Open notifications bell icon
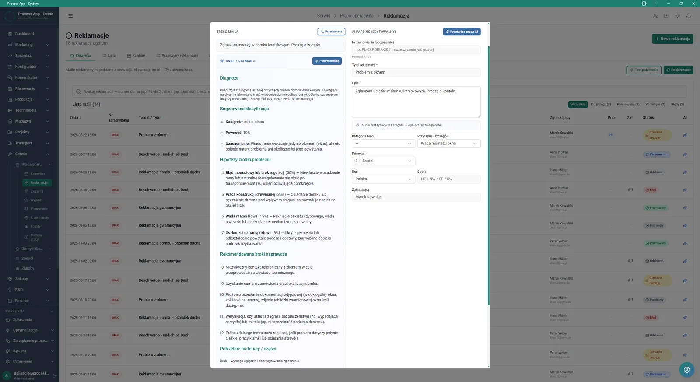 click(x=688, y=16)
